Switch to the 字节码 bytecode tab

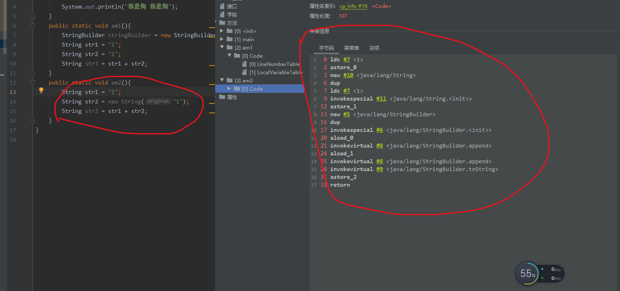pos(326,48)
